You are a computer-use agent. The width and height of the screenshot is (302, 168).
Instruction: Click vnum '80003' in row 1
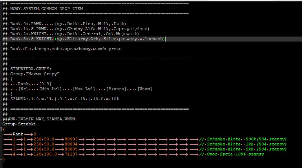[x=71, y=139]
